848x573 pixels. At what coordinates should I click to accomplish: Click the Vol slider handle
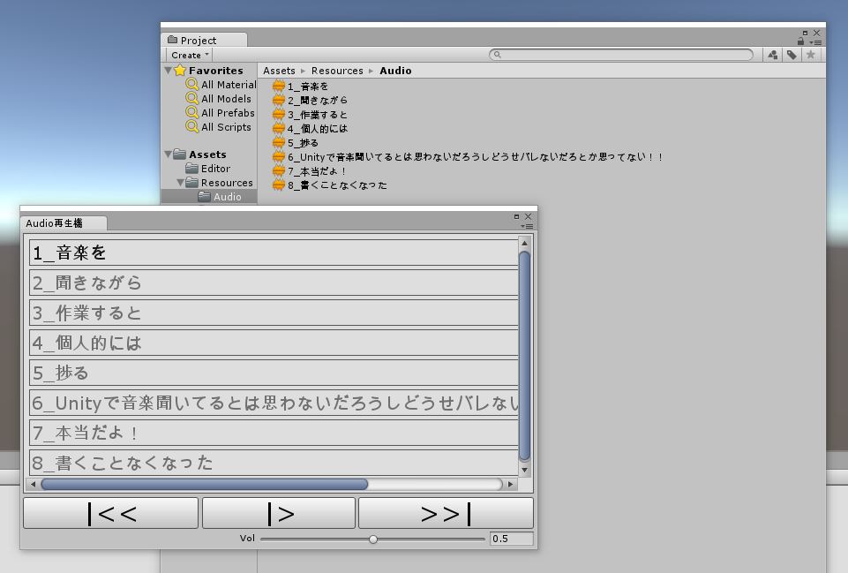click(x=373, y=539)
